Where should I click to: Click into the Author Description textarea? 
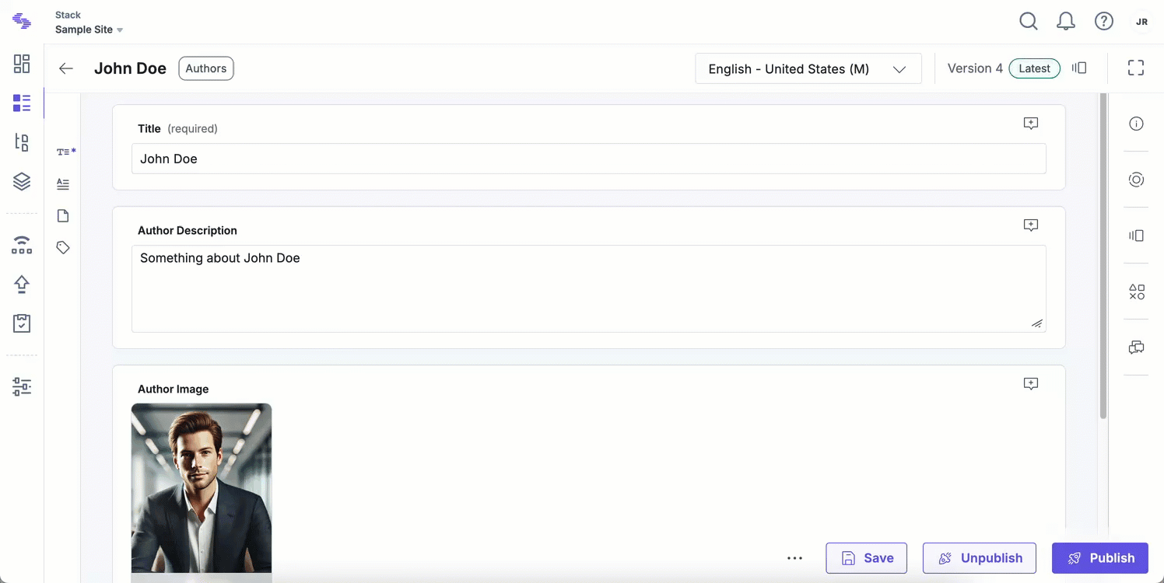589,288
